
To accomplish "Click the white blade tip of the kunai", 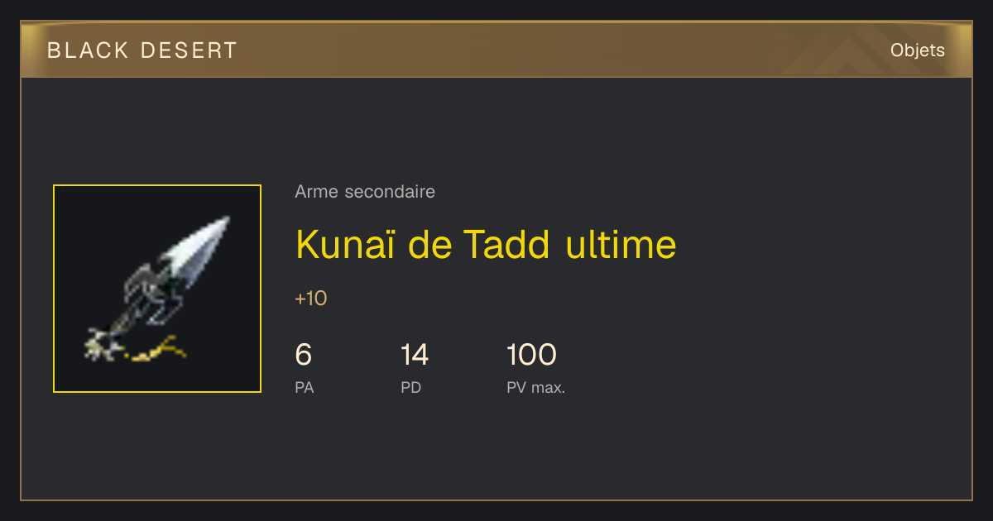I will click(204, 245).
